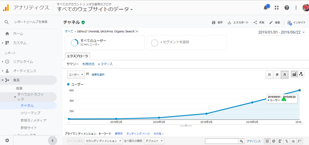Screen dimensions: 309x145
Task: Open the その他 dimension dropdown
Action: point(158,134)
